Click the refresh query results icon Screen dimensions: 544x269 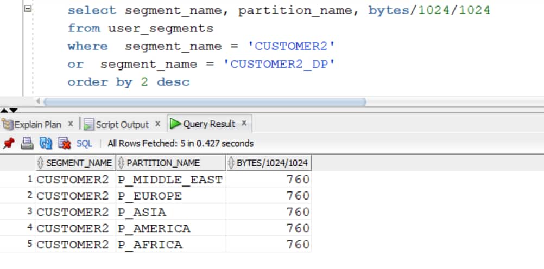pos(46,143)
